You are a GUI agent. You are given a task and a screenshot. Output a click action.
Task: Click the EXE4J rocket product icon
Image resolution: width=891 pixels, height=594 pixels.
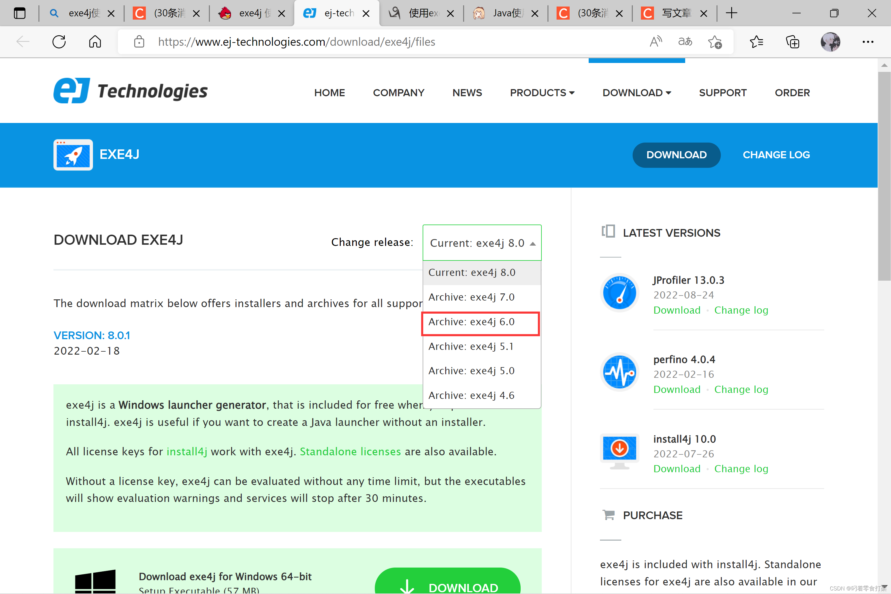point(73,154)
